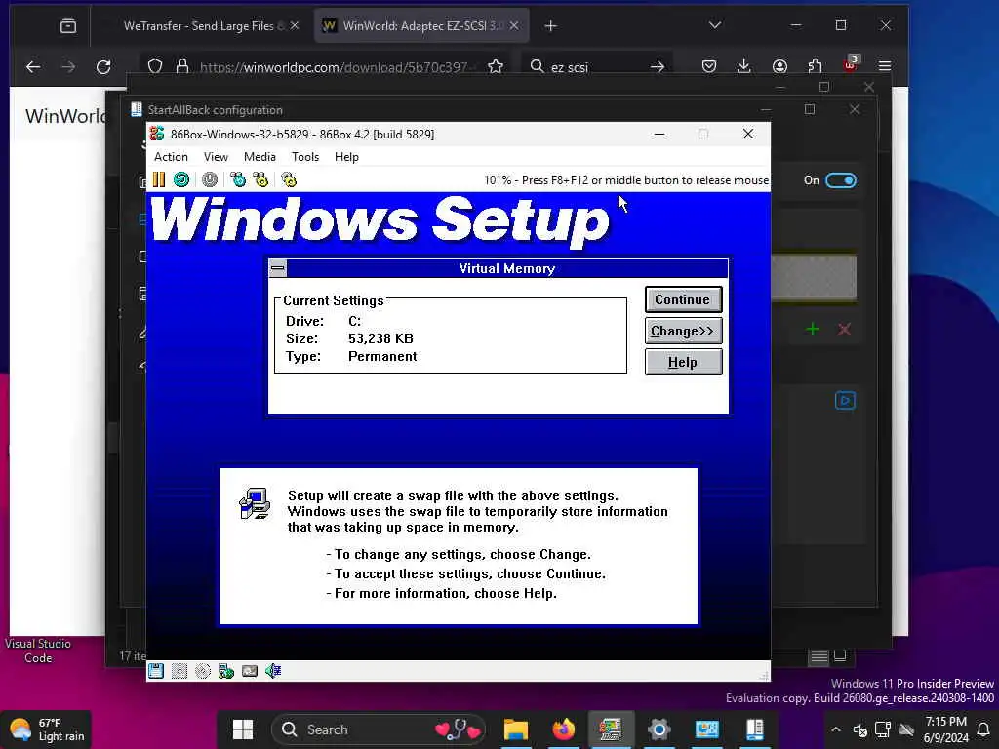999x749 pixels.
Task: Click the sound speaker status icon
Action: pyautogui.click(x=273, y=671)
